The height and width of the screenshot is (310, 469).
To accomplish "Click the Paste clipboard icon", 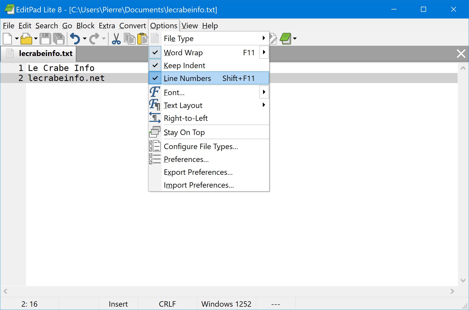I will click(x=143, y=39).
